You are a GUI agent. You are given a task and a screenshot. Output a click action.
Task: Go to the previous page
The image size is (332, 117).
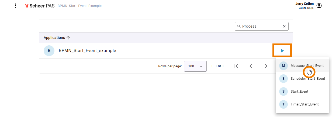pos(251,66)
